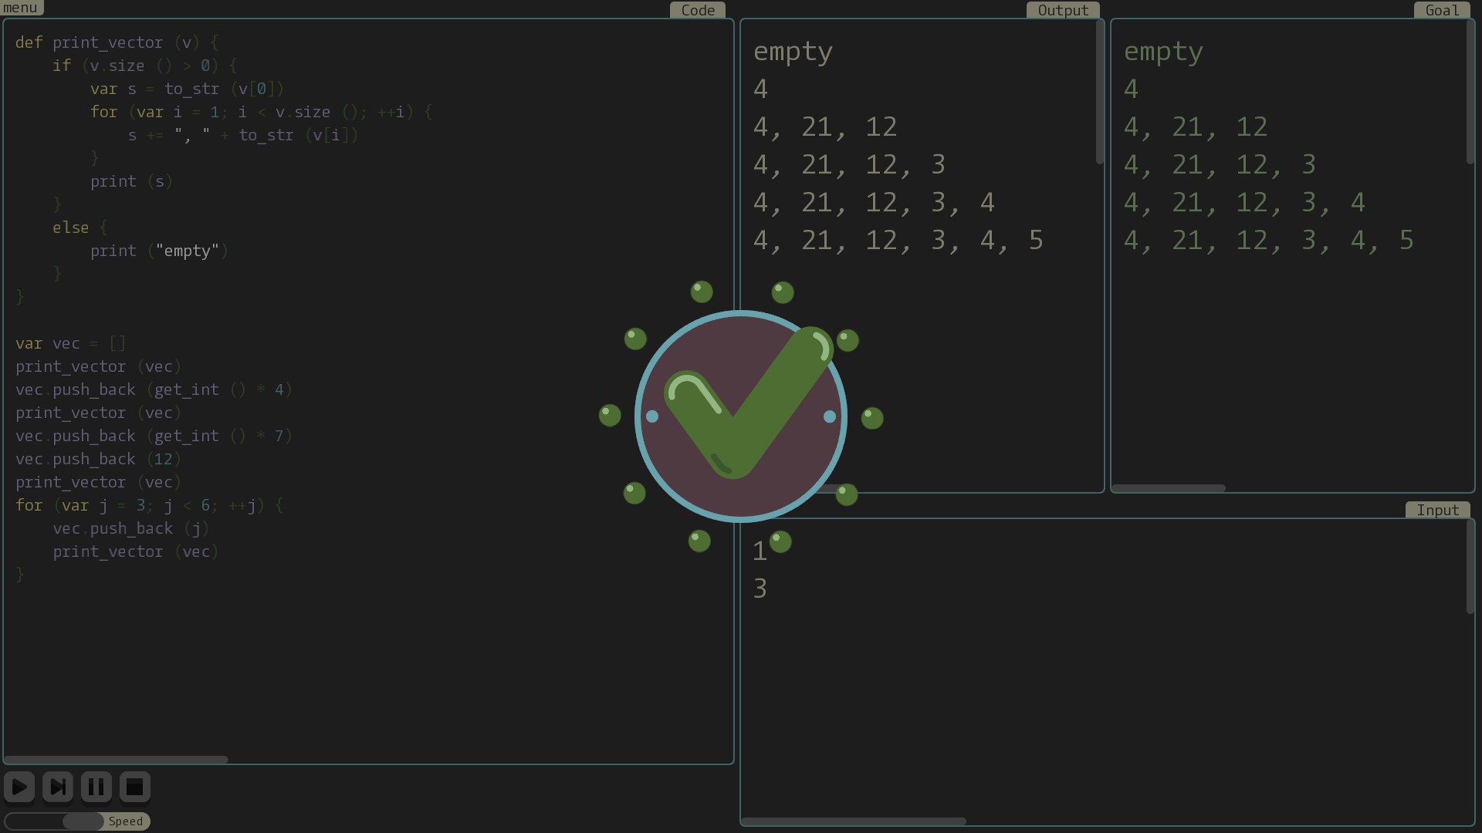Click the Input panel vertical scrollbar
1482x833 pixels.
click(1470, 567)
